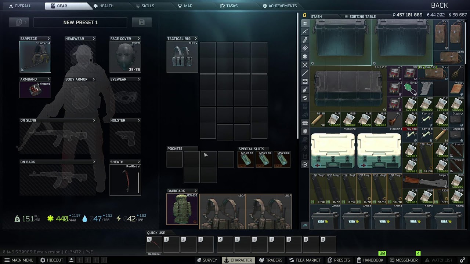Filter stash by magazines icon
The image size is (470, 264).
(x=305, y=40)
